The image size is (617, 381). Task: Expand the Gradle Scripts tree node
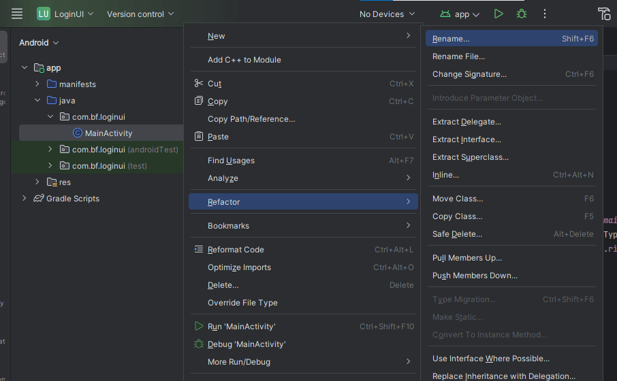click(25, 199)
